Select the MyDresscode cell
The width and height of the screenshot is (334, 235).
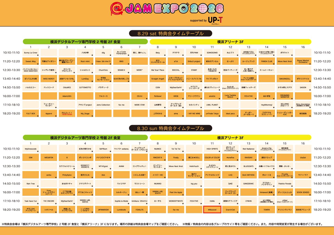[x=31, y=149]
